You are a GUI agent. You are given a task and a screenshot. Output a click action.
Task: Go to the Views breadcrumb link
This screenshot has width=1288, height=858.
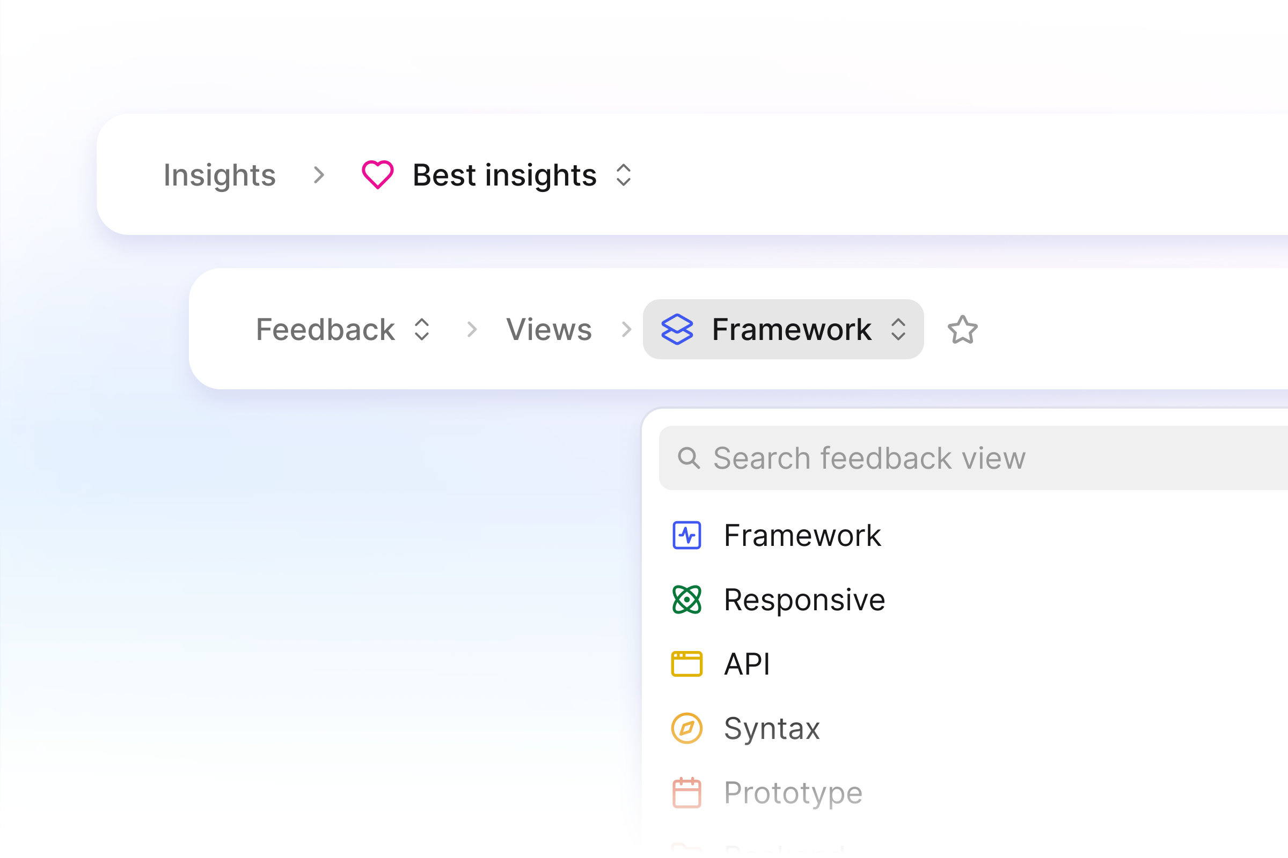tap(548, 329)
